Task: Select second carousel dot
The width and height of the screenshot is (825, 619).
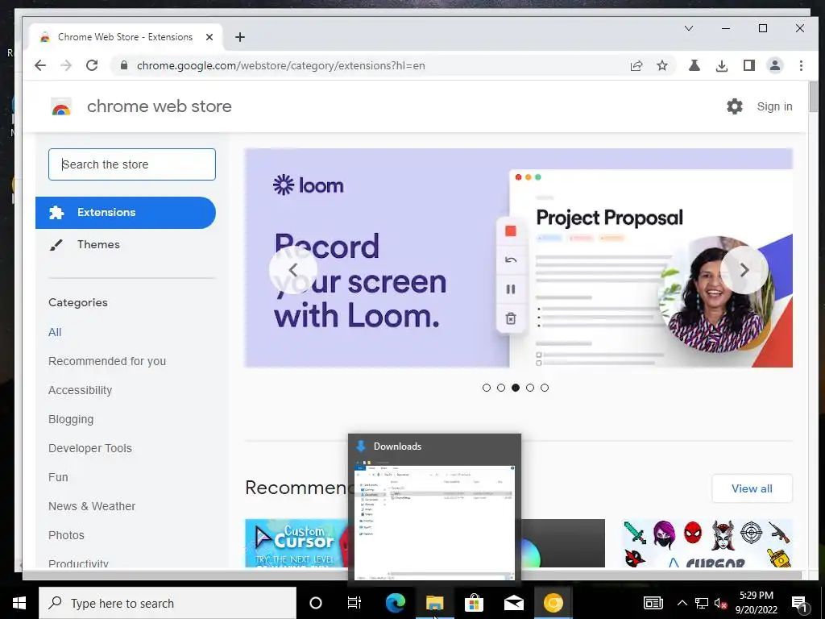Action: click(501, 388)
